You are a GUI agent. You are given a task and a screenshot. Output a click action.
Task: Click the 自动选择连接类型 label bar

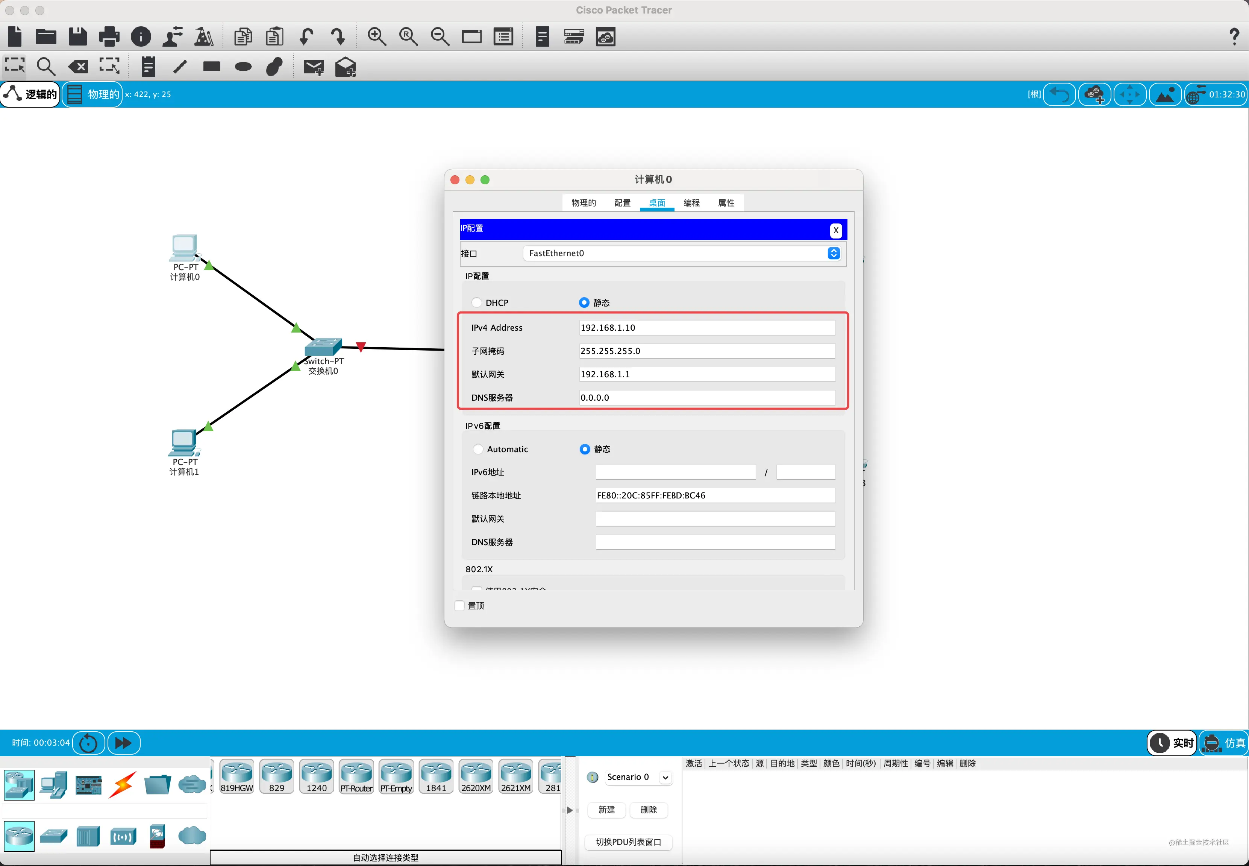[386, 857]
